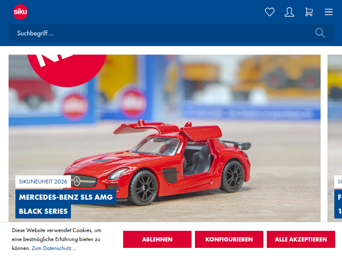Click the ABLEHNEN cookie button

(157, 239)
